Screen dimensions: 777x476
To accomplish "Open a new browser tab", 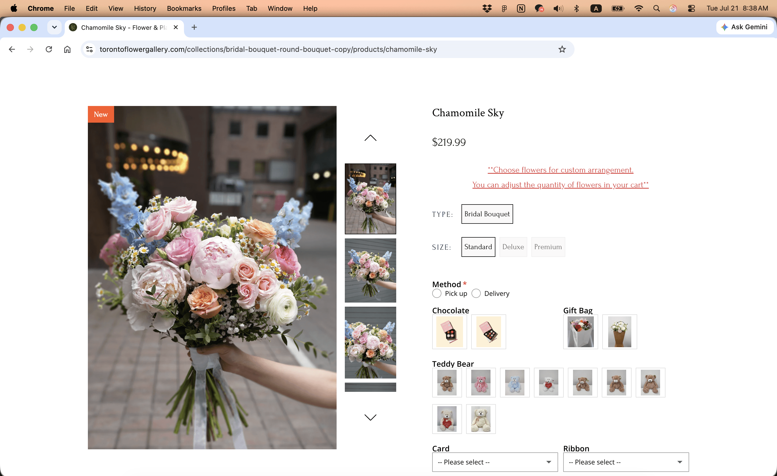I will 194,27.
